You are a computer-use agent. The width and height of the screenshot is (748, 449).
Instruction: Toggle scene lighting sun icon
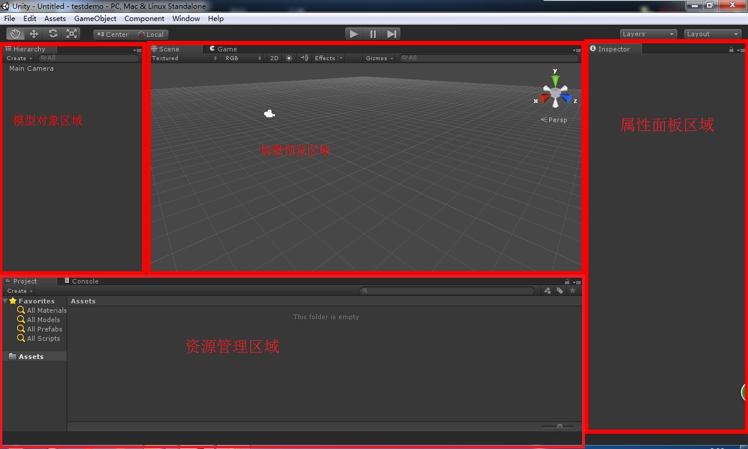[x=289, y=58]
